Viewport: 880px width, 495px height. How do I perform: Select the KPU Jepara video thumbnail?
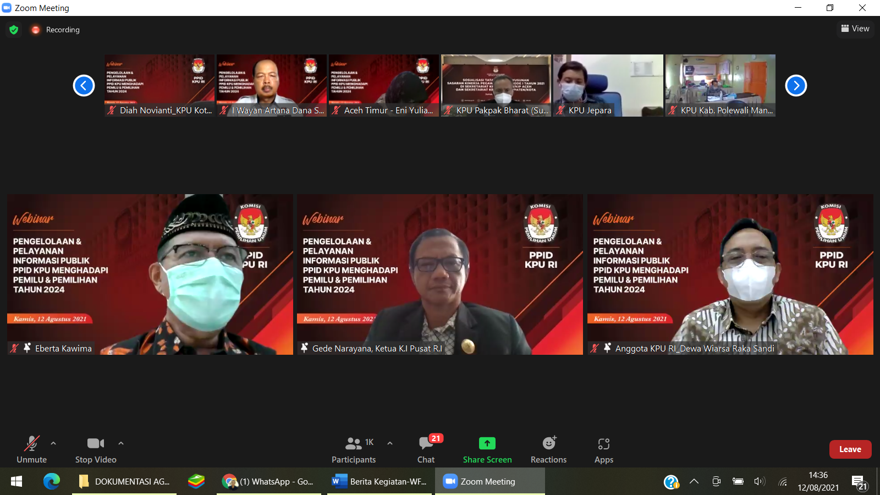pyautogui.click(x=608, y=85)
